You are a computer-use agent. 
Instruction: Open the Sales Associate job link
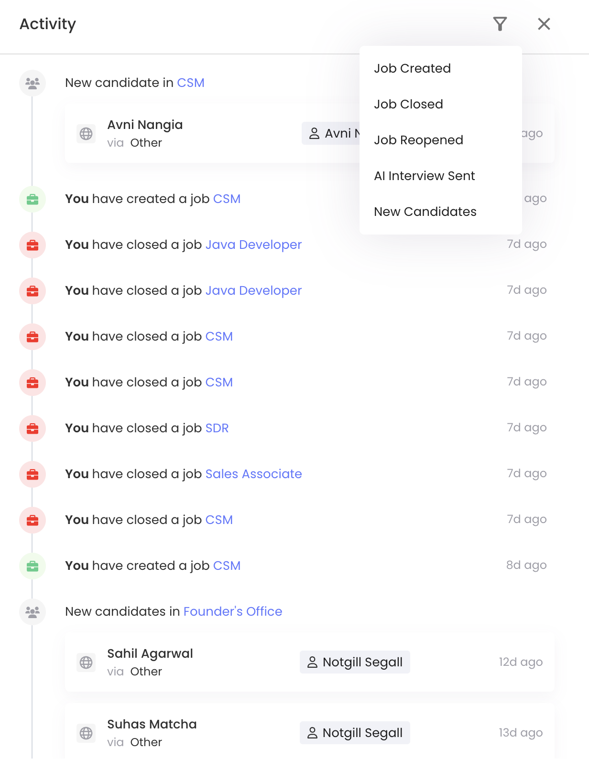253,474
